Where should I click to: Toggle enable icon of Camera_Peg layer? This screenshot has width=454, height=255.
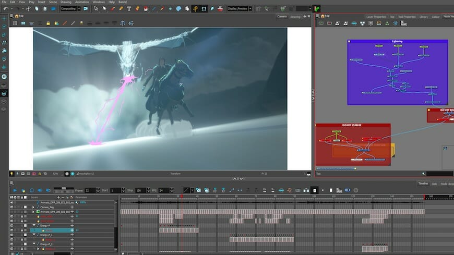(11, 207)
